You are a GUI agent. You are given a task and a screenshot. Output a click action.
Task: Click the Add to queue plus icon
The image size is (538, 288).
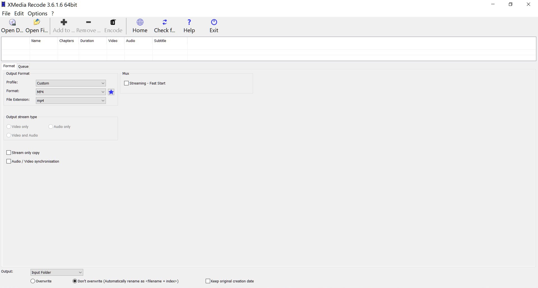(64, 22)
